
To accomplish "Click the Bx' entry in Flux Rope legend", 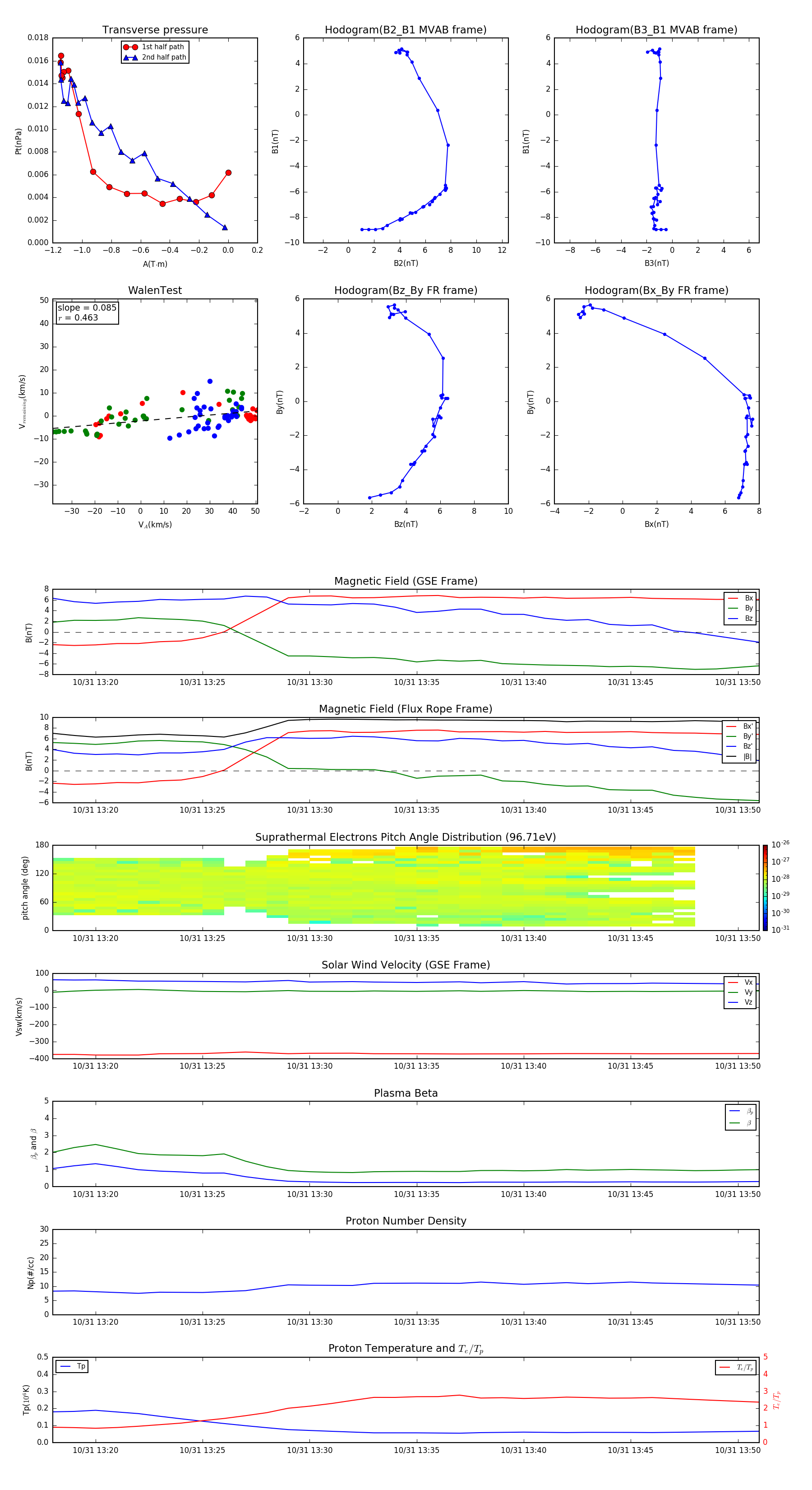I will 740,726.
